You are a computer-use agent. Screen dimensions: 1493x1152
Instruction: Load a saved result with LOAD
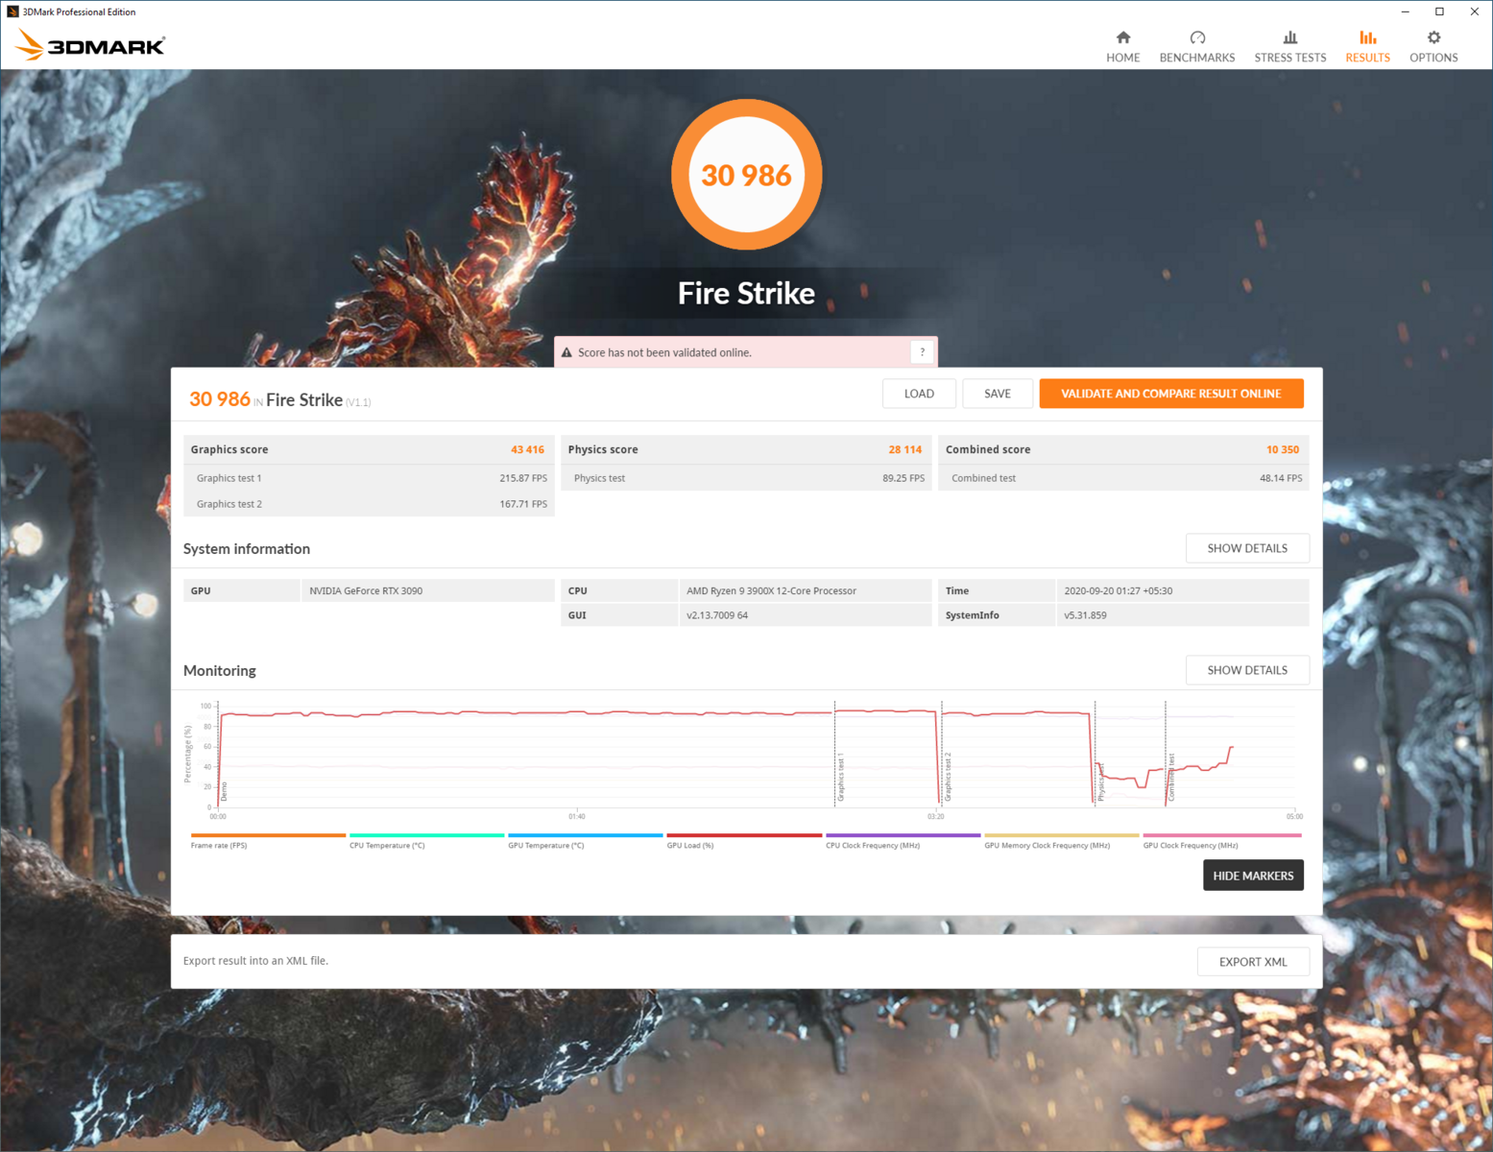pos(919,394)
